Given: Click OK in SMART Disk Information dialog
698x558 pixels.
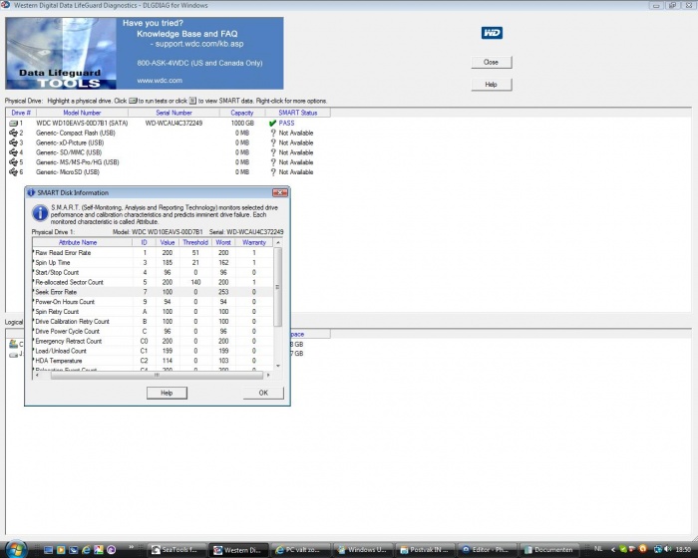Looking at the screenshot, I should pos(263,393).
